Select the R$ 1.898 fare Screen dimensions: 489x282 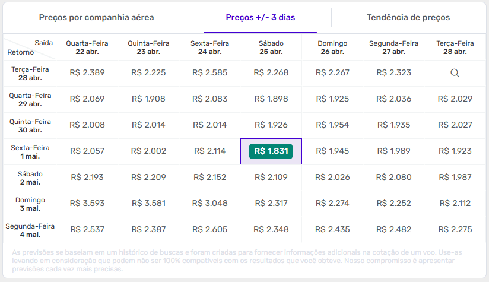271,99
